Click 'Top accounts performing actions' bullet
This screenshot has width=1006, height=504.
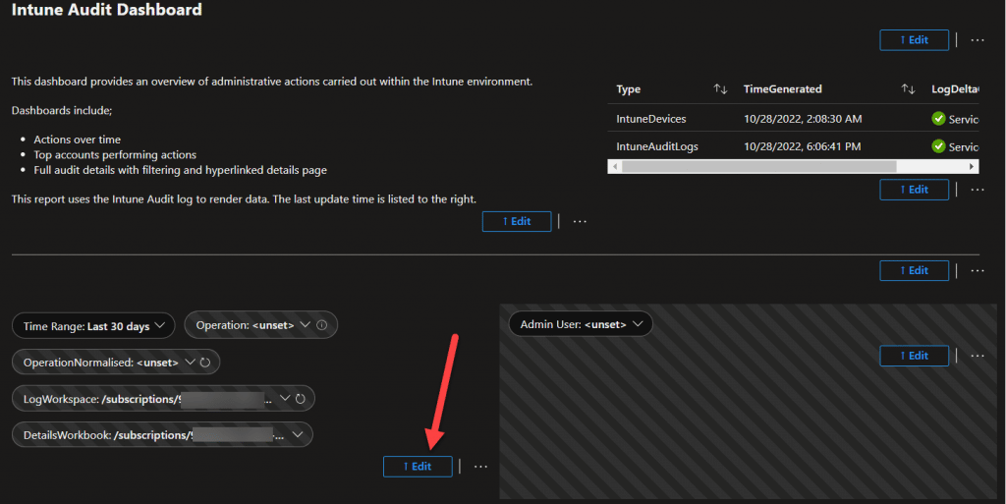pyautogui.click(x=115, y=154)
